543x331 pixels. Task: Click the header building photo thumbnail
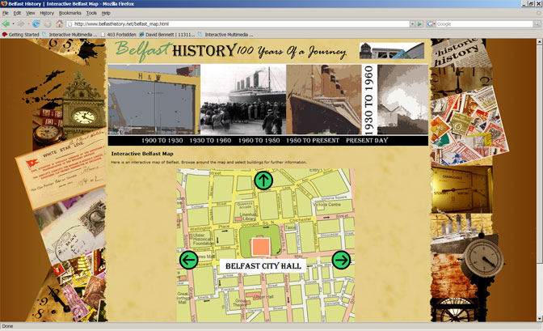392,51
